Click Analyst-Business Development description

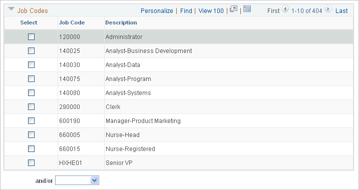[x=149, y=51]
